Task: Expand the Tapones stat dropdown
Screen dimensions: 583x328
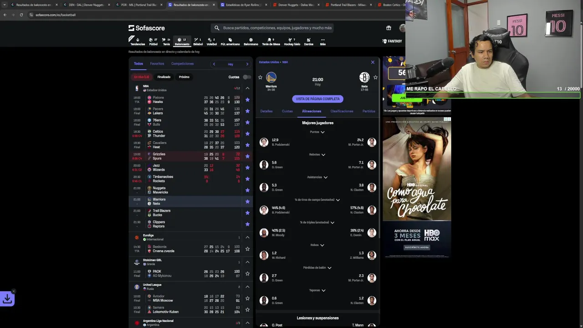Action: coord(317,290)
